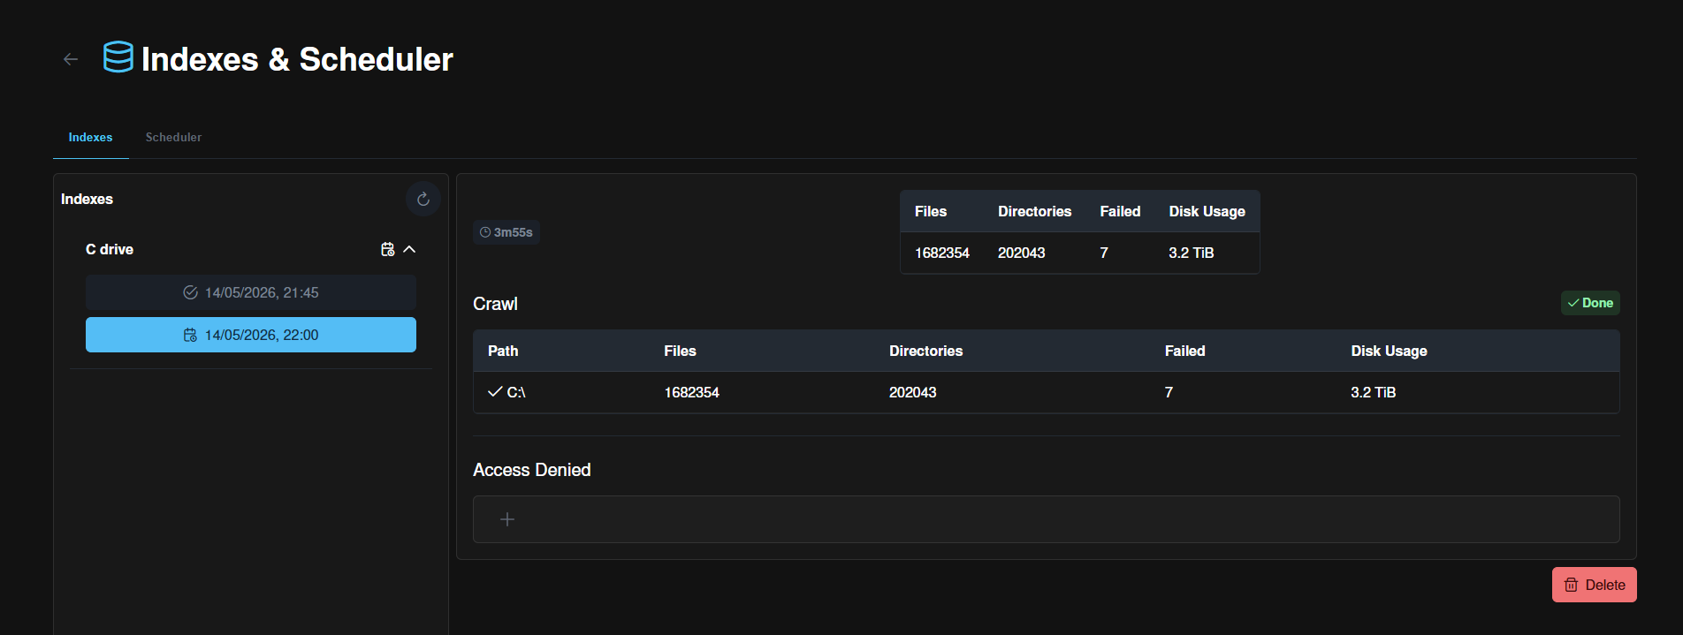
Task: Click the Done status badge
Action: click(1590, 303)
